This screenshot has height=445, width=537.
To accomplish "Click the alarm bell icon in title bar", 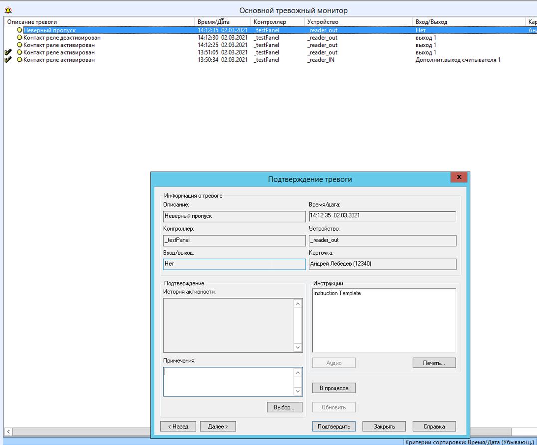I will 8,10.
